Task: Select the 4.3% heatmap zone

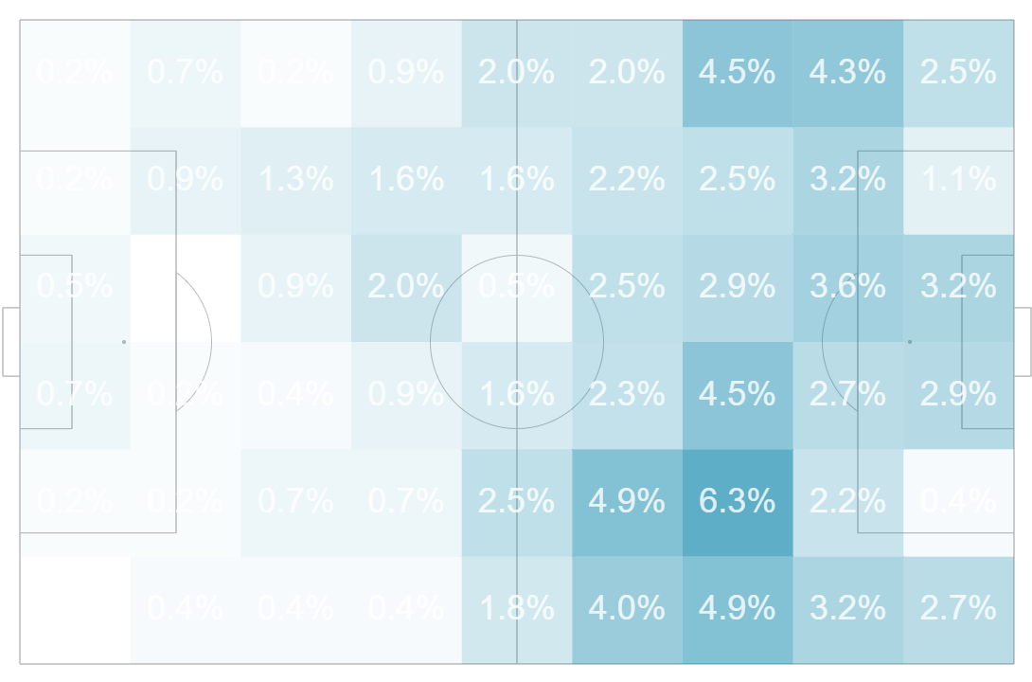Action: click(x=847, y=74)
